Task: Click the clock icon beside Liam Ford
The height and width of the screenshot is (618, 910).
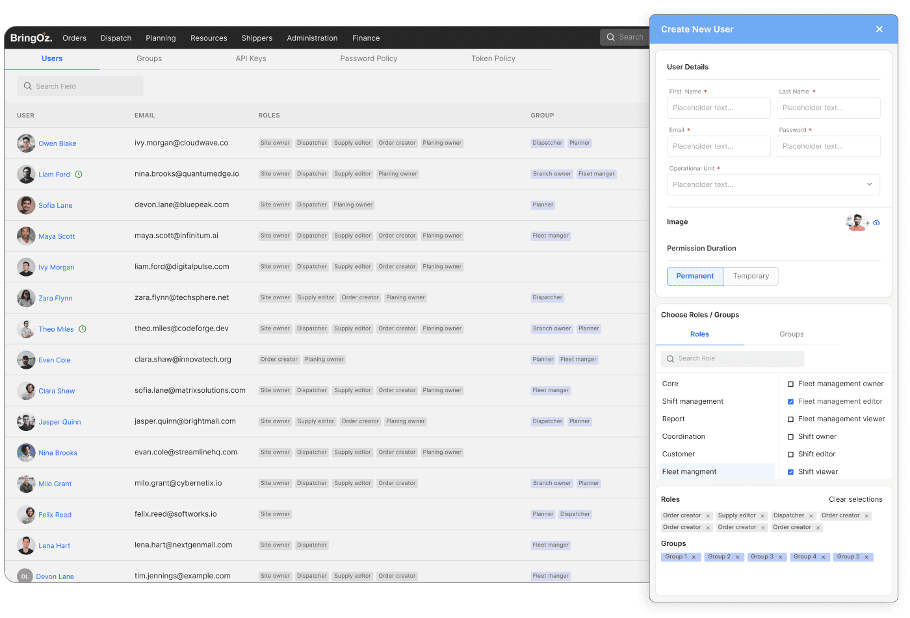Action: (79, 175)
